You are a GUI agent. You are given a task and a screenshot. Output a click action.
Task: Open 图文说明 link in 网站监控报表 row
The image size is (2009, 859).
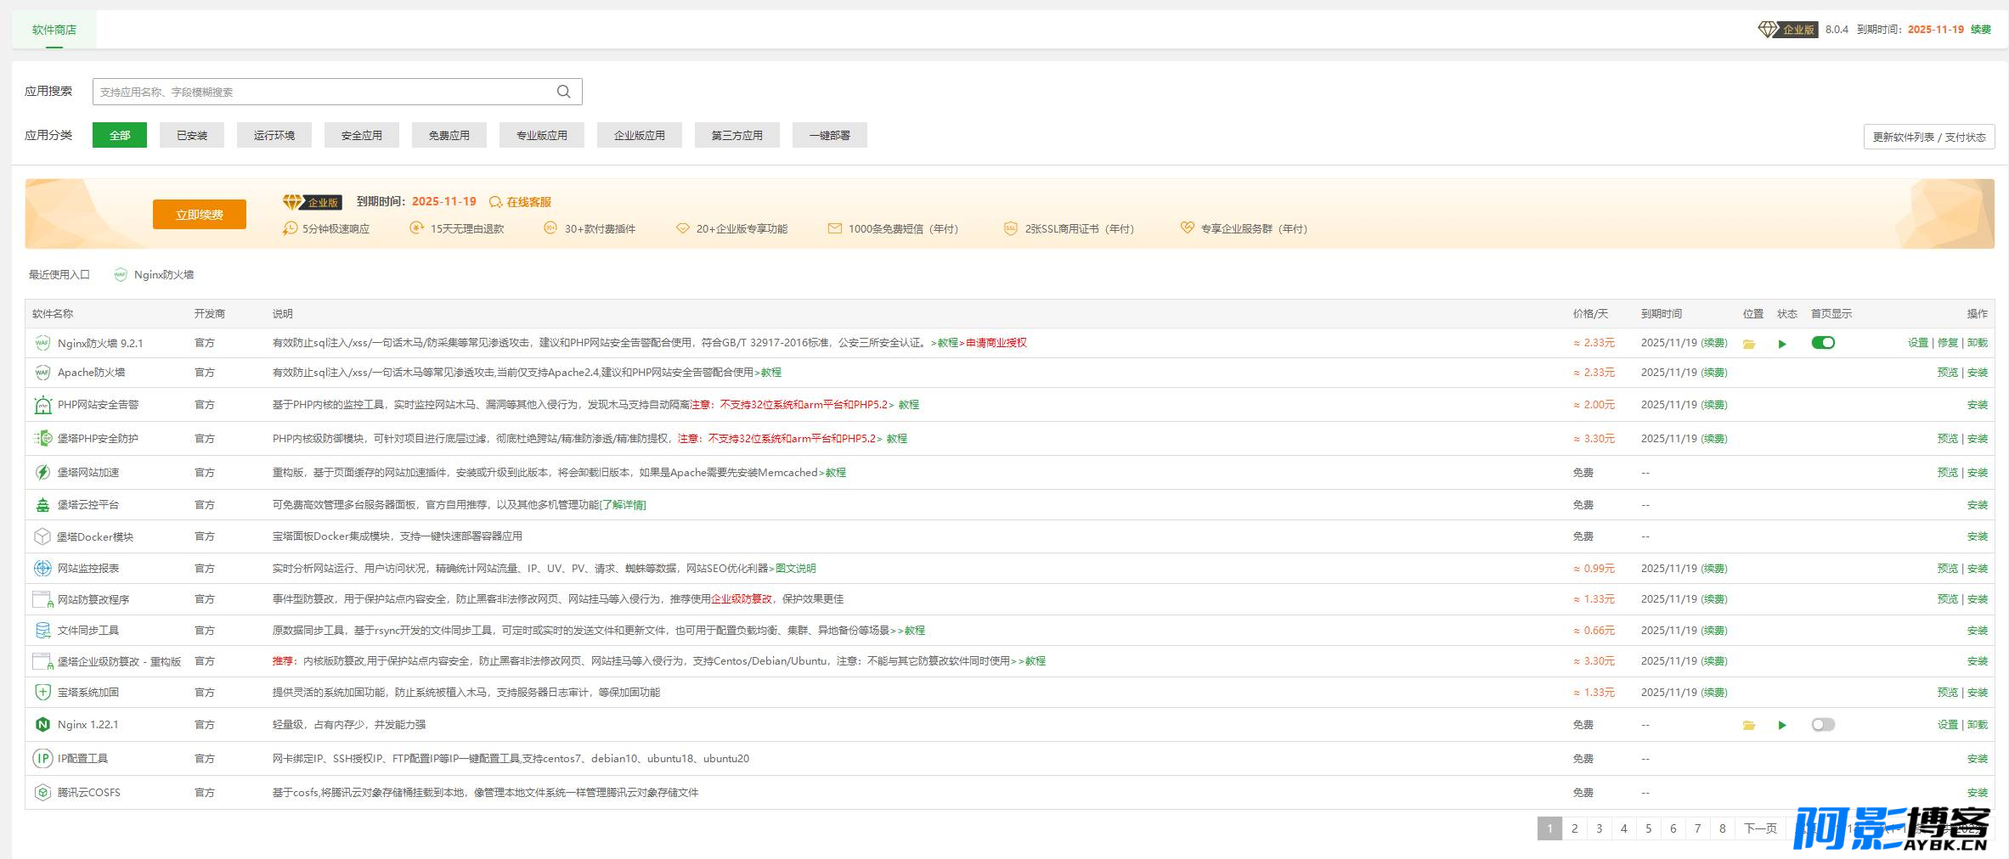(796, 569)
